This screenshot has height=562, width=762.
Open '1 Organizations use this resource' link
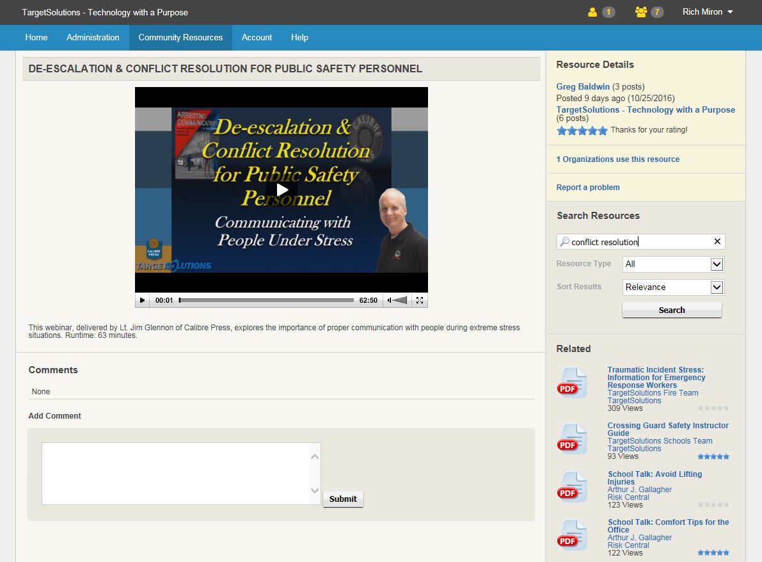(617, 159)
